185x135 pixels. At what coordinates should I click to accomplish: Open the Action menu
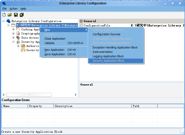click(x=13, y=9)
